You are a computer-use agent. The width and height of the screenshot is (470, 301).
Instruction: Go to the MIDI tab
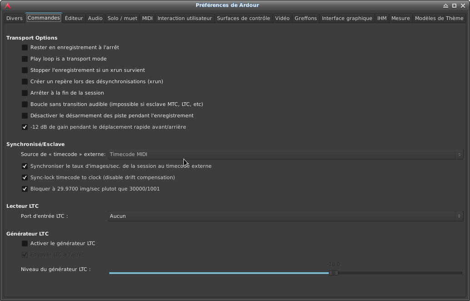(147, 18)
